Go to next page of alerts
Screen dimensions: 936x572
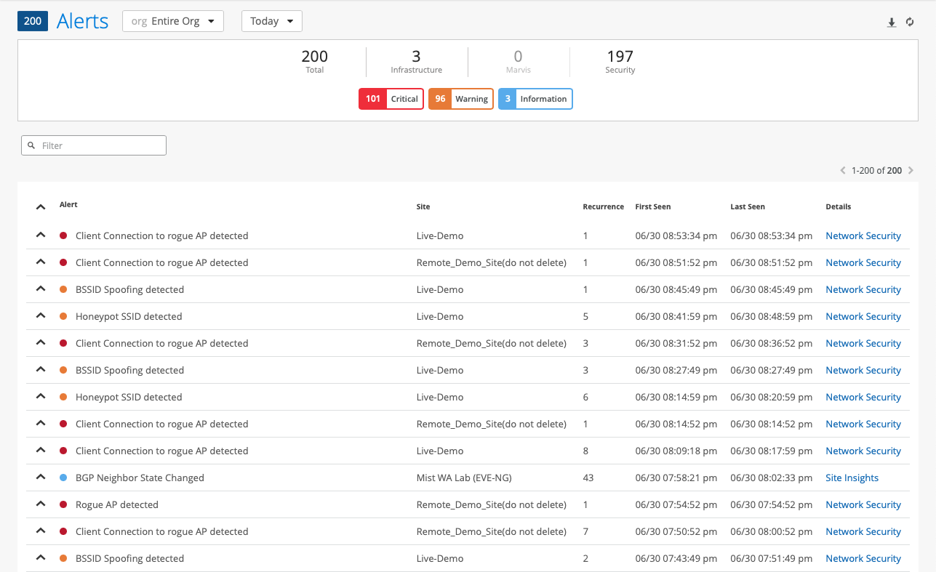point(911,171)
